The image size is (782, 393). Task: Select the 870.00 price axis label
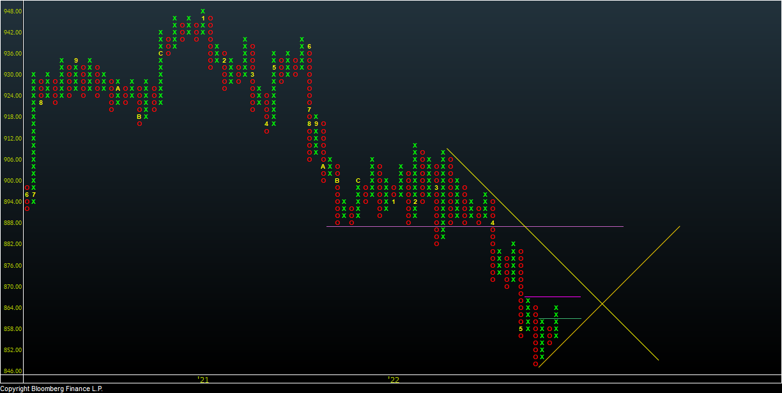pos(13,287)
